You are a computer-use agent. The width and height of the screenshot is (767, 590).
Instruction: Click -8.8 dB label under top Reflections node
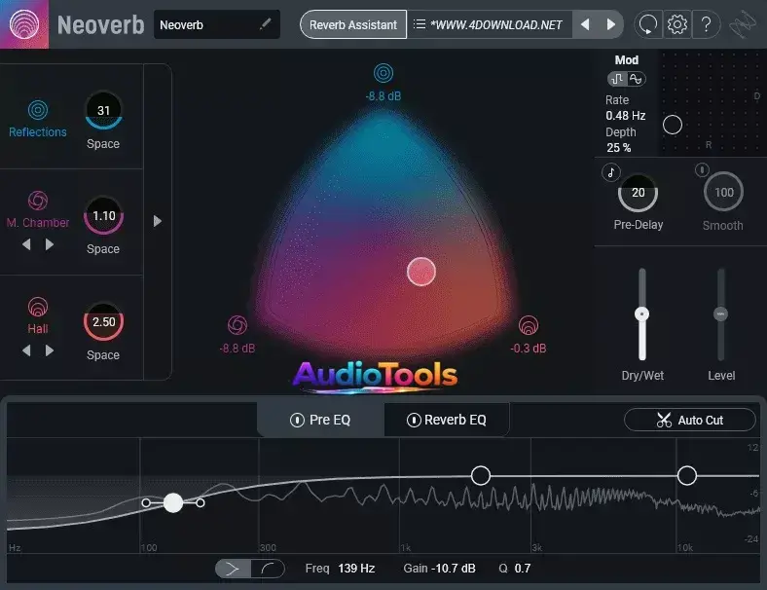pos(383,96)
